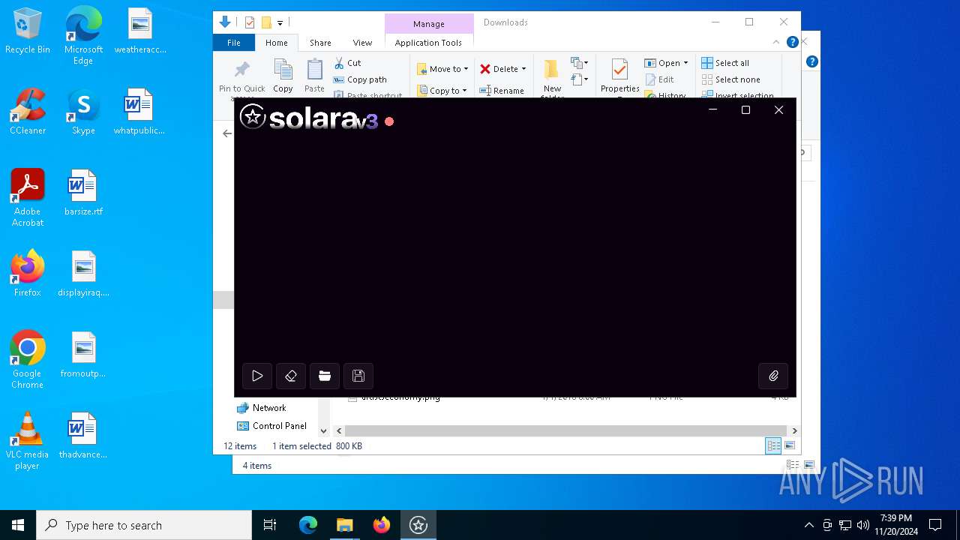960x540 pixels.
Task: Click the quick access New folder icon
Action: coord(265,22)
